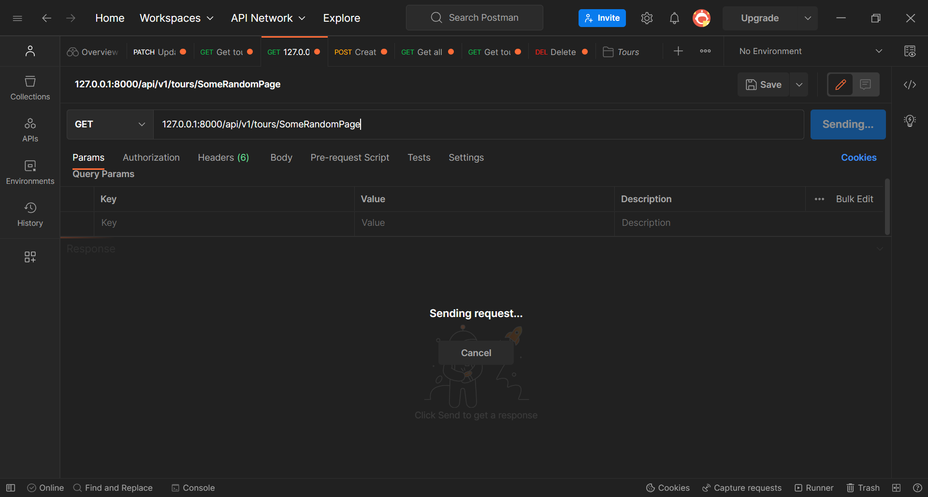Viewport: 928px width, 497px height.
Task: Switch to the POST Creat tab
Action: (361, 52)
